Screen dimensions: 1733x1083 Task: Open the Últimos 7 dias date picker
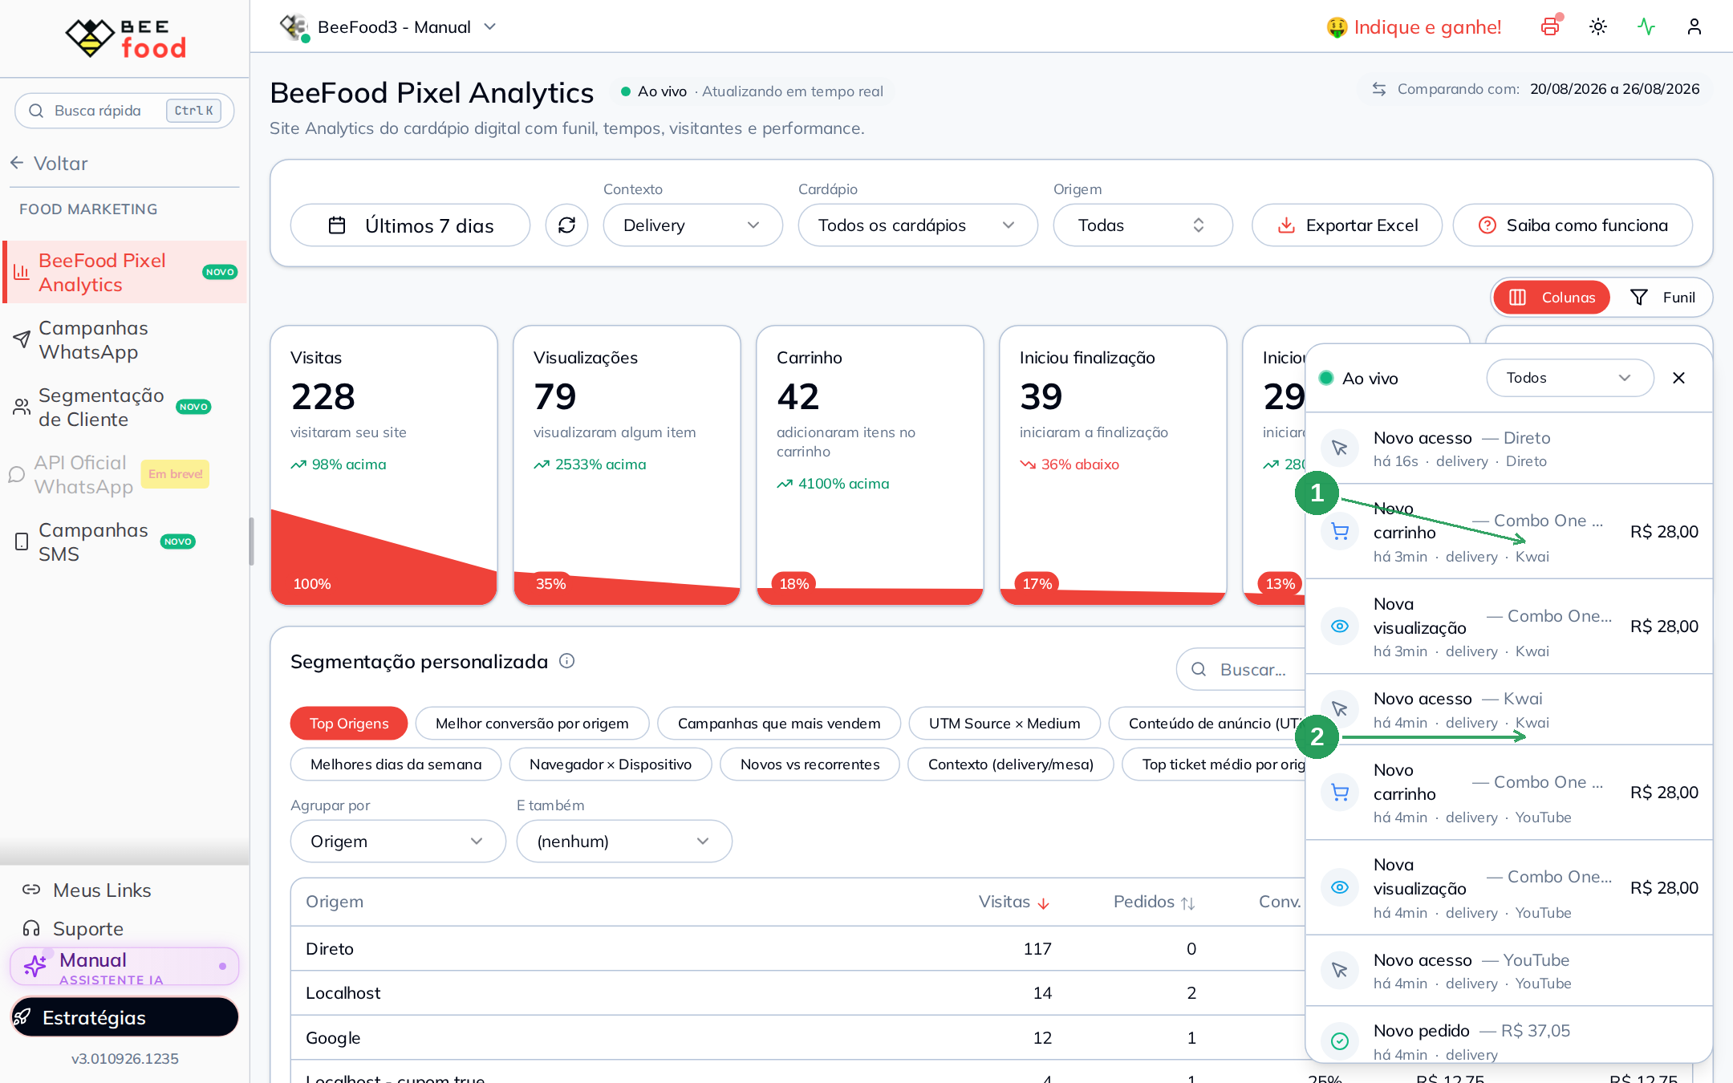[x=410, y=225]
